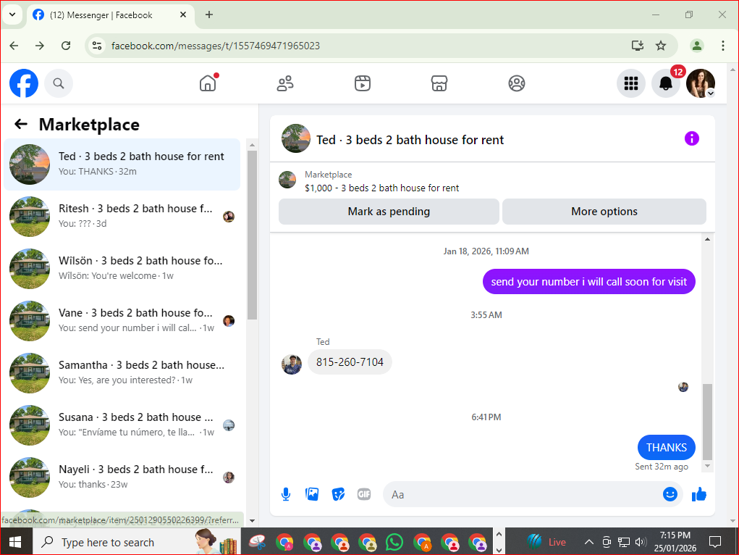
Task: Open the account profile picture menu
Action: coord(701,83)
